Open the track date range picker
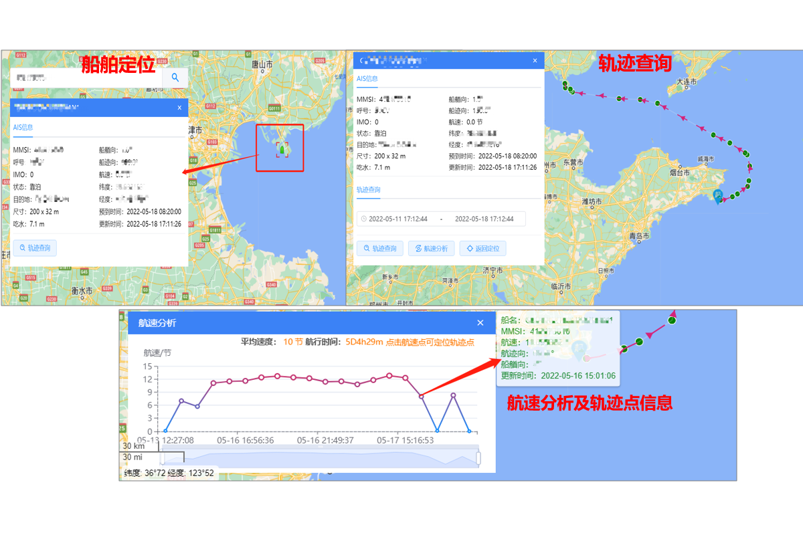This screenshot has height=535, width=803. click(440, 219)
